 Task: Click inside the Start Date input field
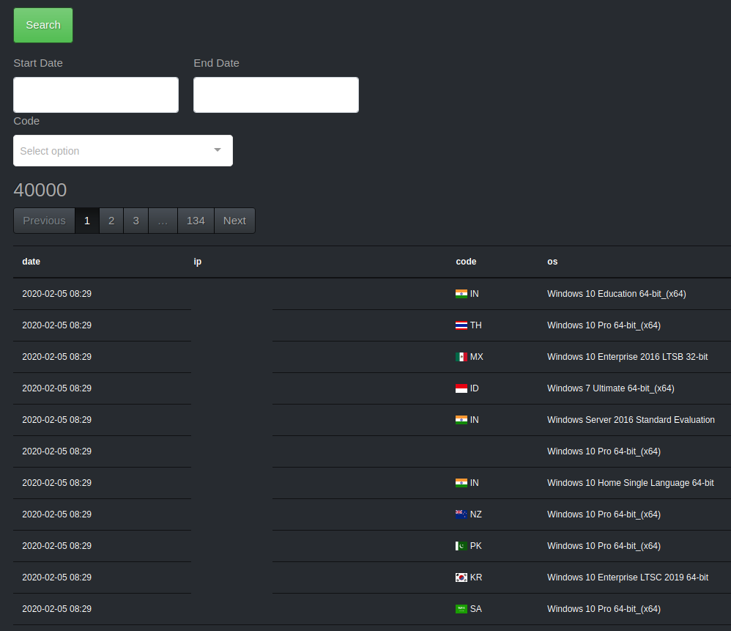point(95,95)
